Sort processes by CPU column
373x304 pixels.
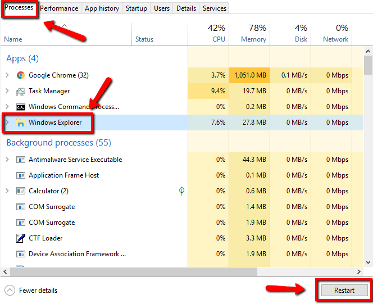coord(208,34)
